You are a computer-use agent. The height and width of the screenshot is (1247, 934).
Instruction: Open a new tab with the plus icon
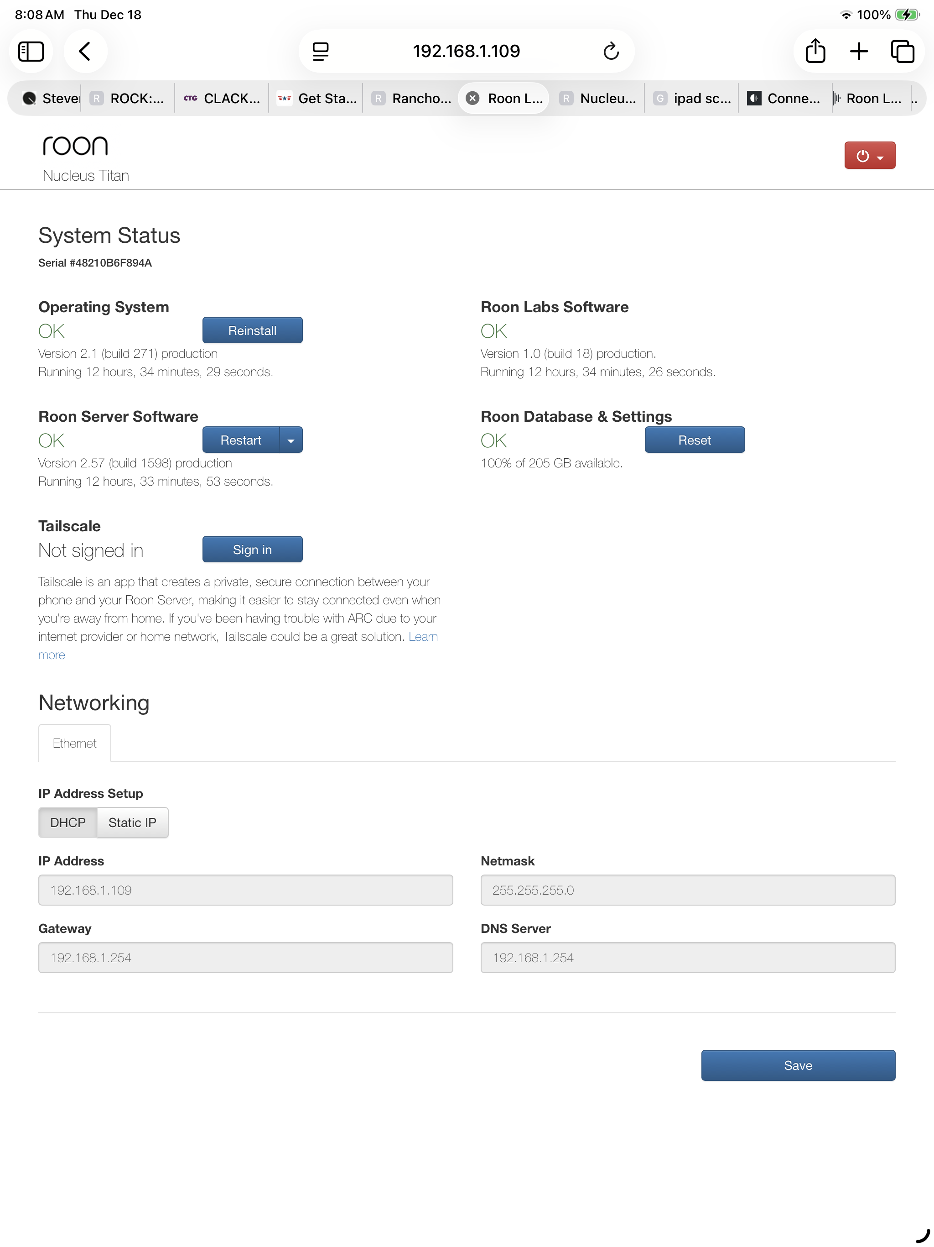[x=858, y=51]
